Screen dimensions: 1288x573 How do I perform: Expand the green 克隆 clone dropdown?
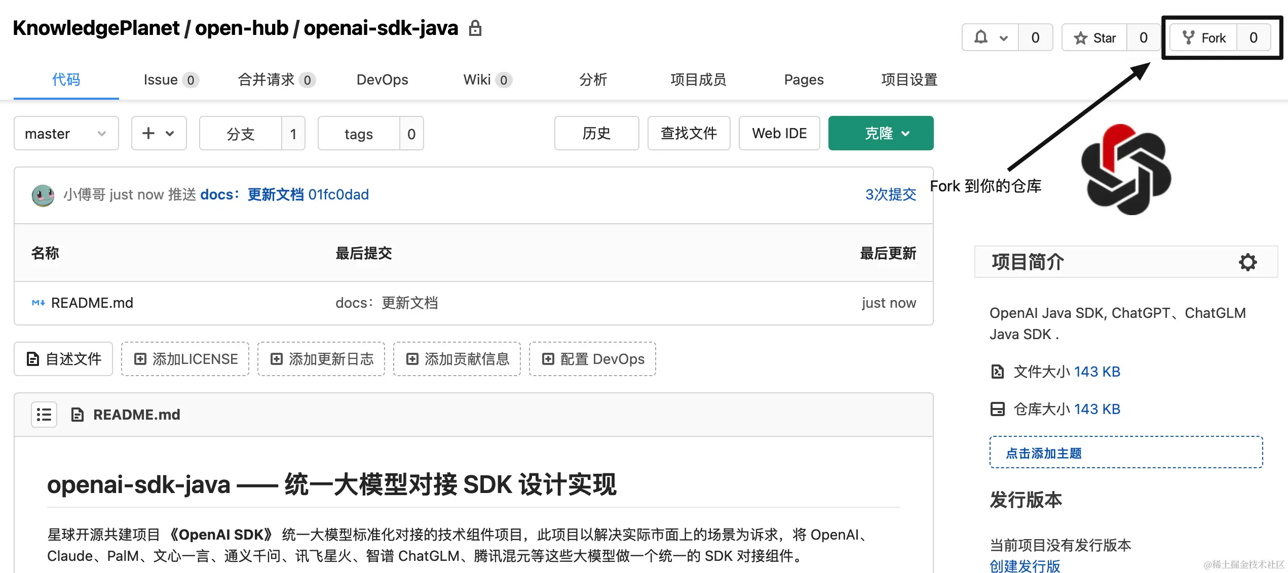click(881, 133)
